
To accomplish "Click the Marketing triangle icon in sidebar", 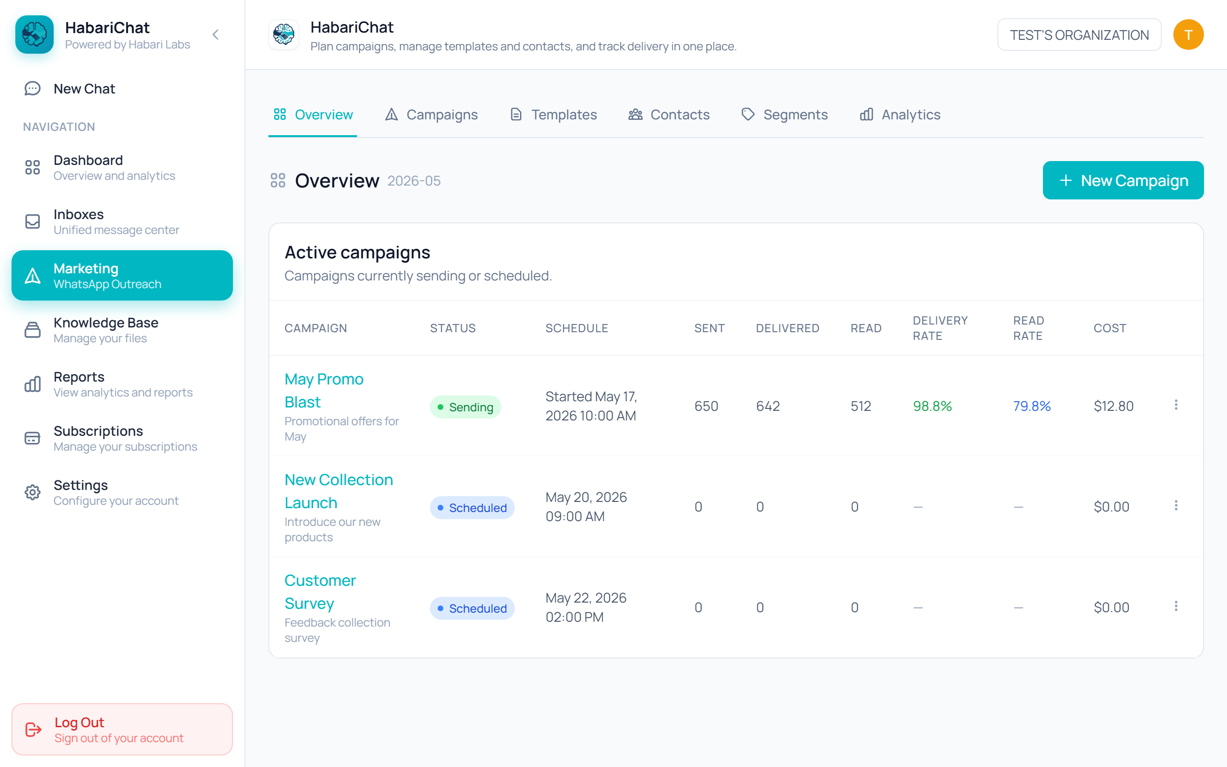I will pos(33,276).
